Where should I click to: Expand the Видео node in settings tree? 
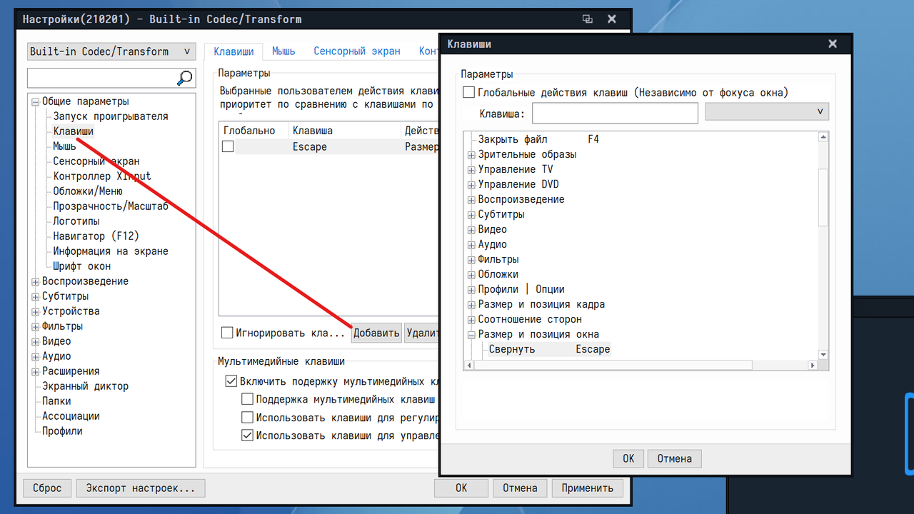click(35, 342)
